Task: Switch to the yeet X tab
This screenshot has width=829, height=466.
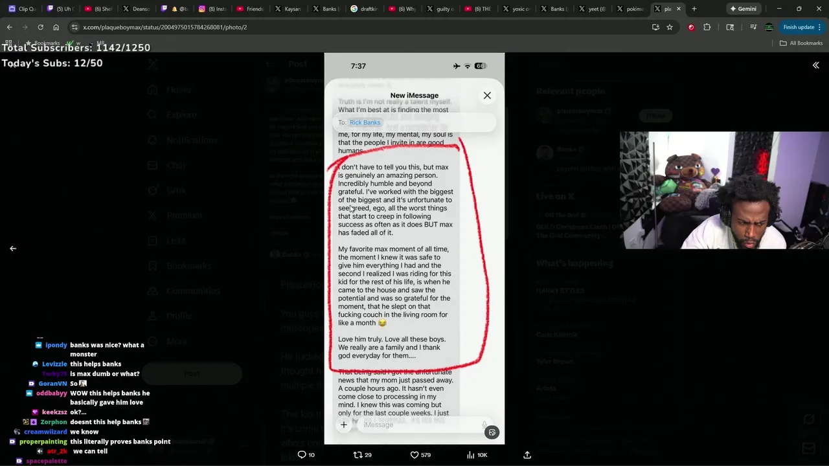Action: coord(592,8)
